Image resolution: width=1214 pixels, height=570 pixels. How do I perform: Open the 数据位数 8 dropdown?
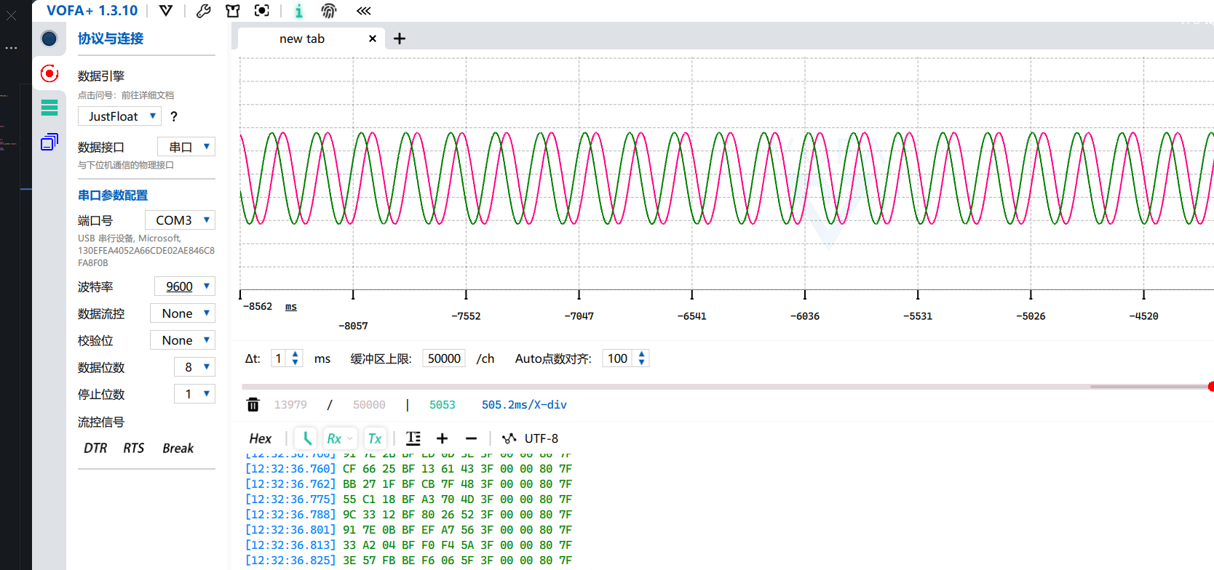[x=194, y=367]
